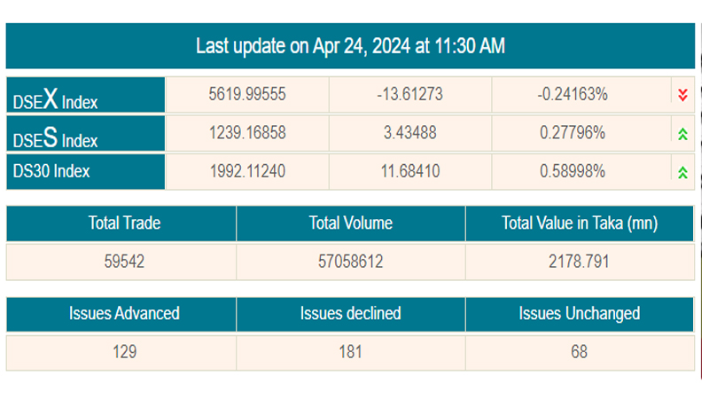709x399 pixels.
Task: Click DS30 point change 11.68410
Action: tap(409, 172)
